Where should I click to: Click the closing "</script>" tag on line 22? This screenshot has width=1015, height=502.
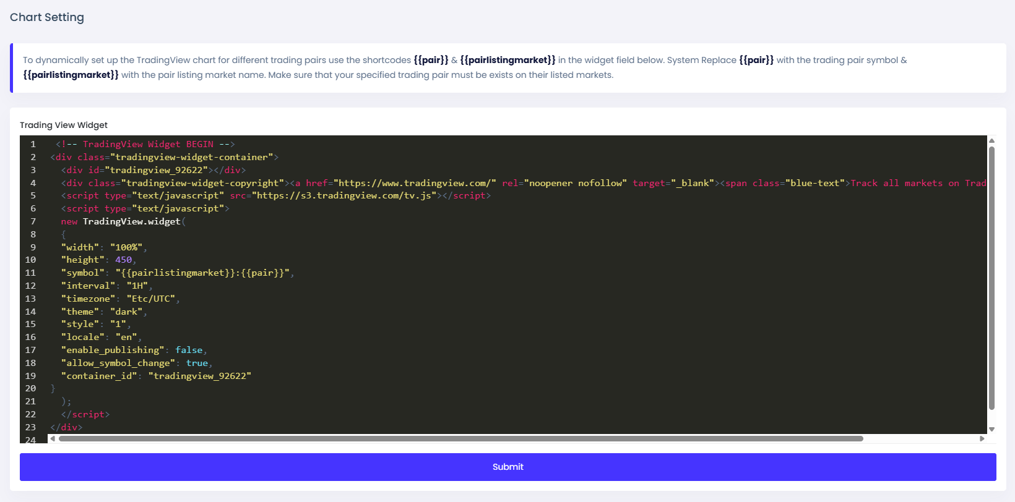[x=85, y=414]
